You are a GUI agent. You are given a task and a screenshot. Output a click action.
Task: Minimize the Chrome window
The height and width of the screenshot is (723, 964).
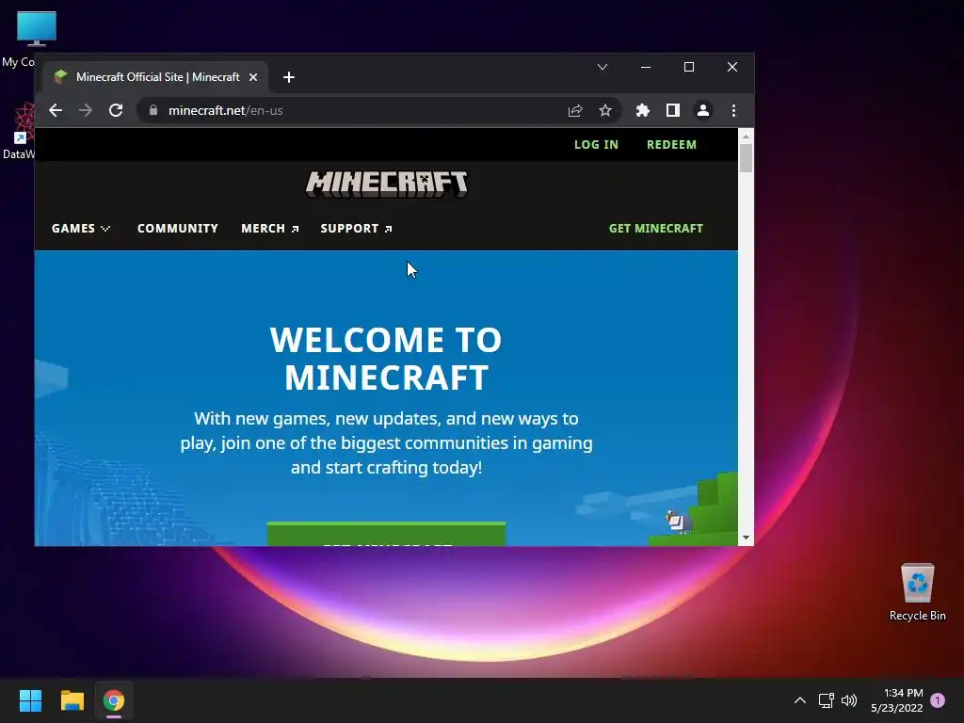pyautogui.click(x=646, y=67)
